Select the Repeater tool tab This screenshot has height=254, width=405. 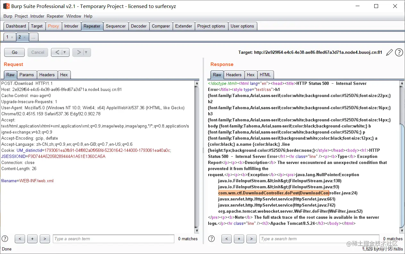click(92, 26)
